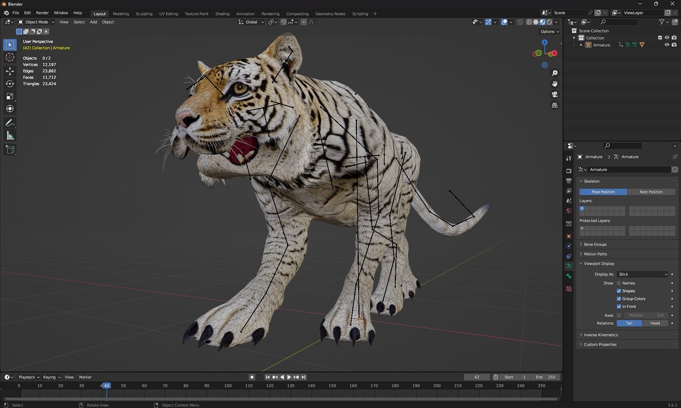Open the viewport Add menu
This screenshot has height=408, width=681.
[94, 22]
